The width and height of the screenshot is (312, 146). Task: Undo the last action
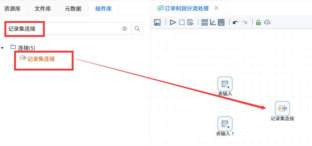pyautogui.click(x=236, y=23)
